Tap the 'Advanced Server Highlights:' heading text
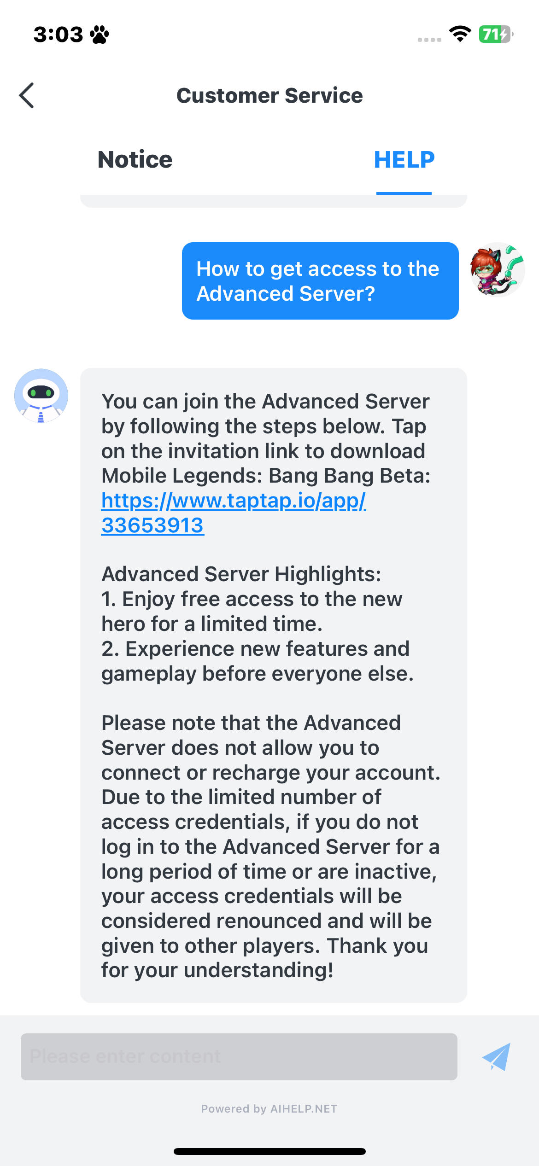Screen dimensions: 539x1166 [241, 574]
